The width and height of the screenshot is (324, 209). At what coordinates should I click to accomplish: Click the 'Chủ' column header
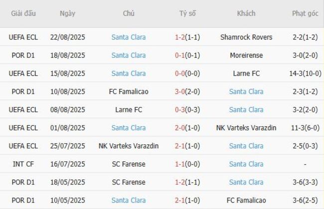[x=129, y=13]
